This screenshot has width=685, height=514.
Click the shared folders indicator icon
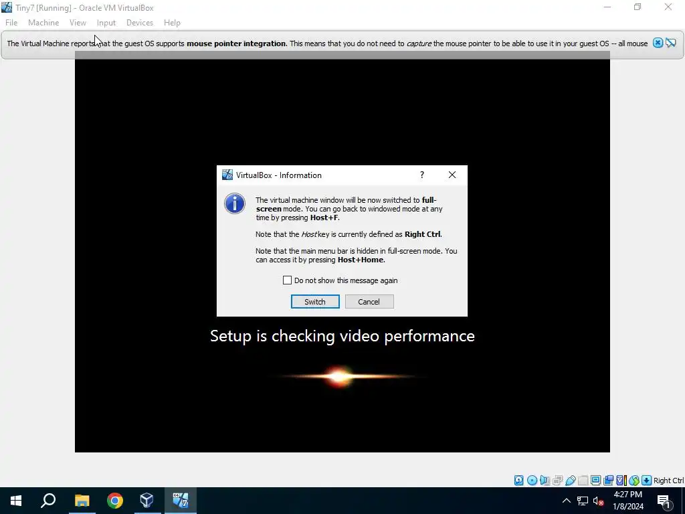583,481
